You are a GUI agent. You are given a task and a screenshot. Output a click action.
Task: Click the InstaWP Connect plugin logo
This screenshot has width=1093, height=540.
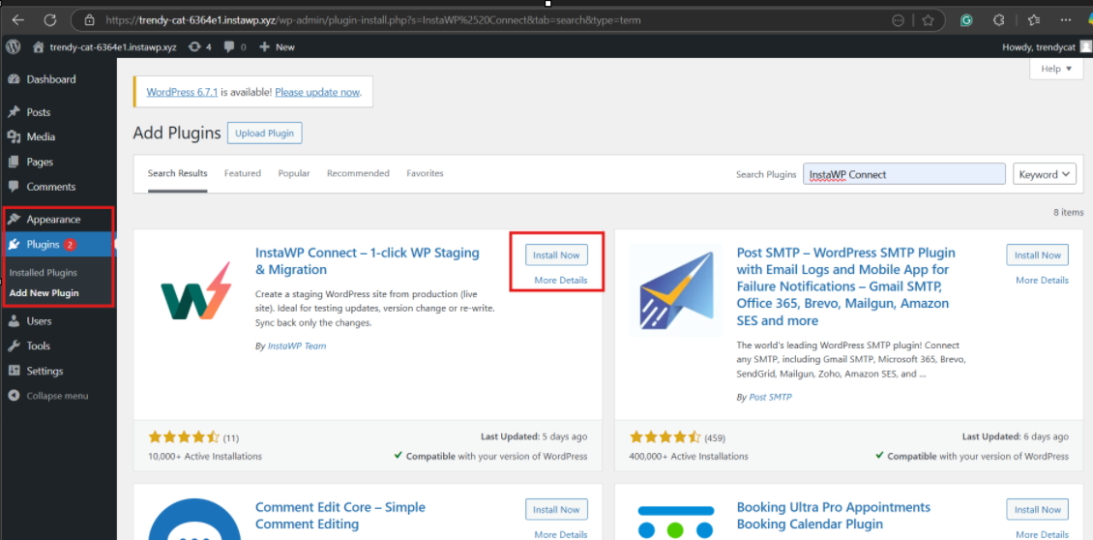(x=194, y=291)
